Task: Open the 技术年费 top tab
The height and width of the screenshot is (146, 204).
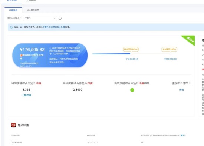Action: pyautogui.click(x=12, y=1)
